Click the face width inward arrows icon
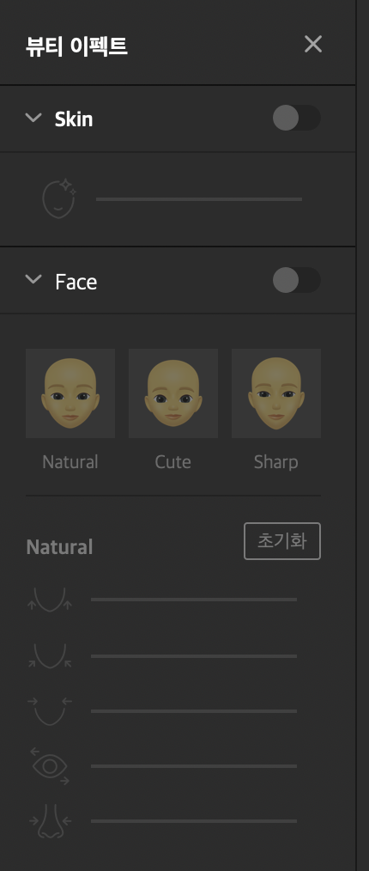The image size is (369, 871). (50, 711)
